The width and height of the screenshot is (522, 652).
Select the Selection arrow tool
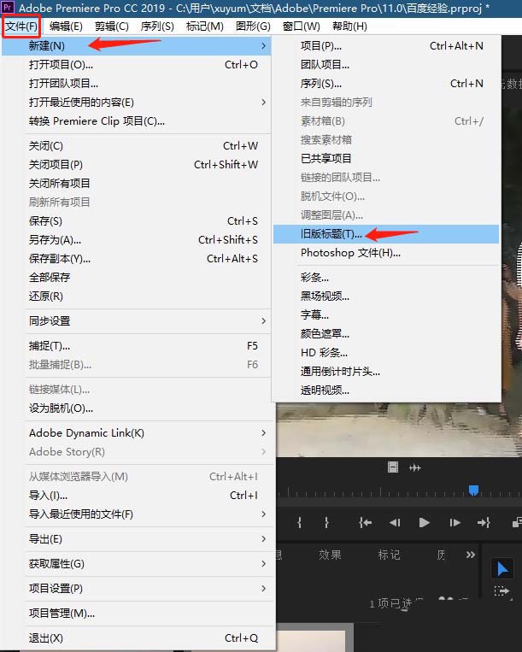502,569
